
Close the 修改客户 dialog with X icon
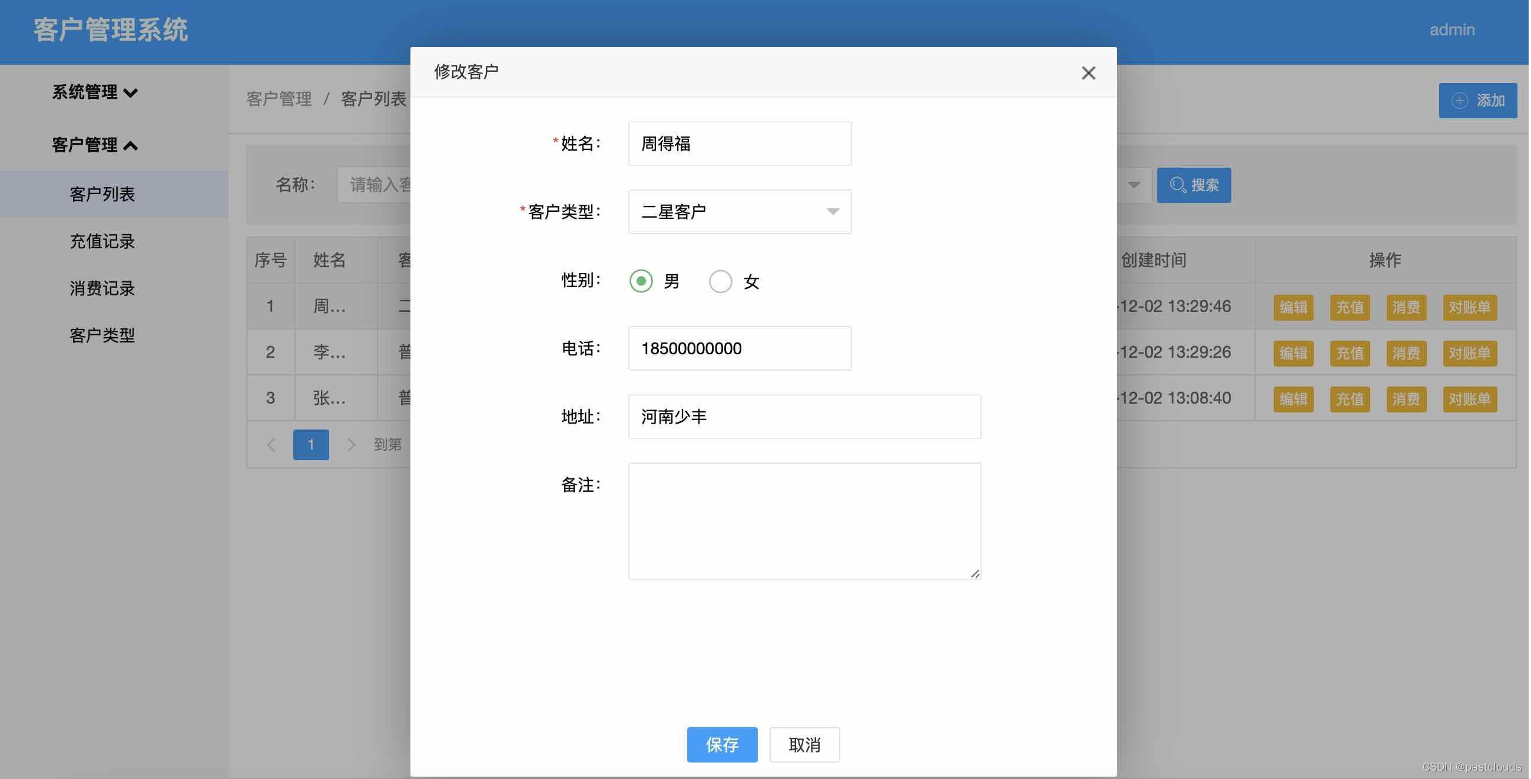[x=1089, y=73]
